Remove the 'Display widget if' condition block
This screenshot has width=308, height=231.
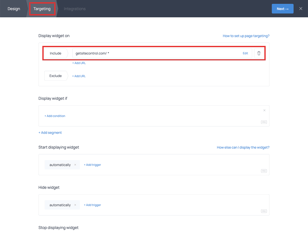(264, 110)
